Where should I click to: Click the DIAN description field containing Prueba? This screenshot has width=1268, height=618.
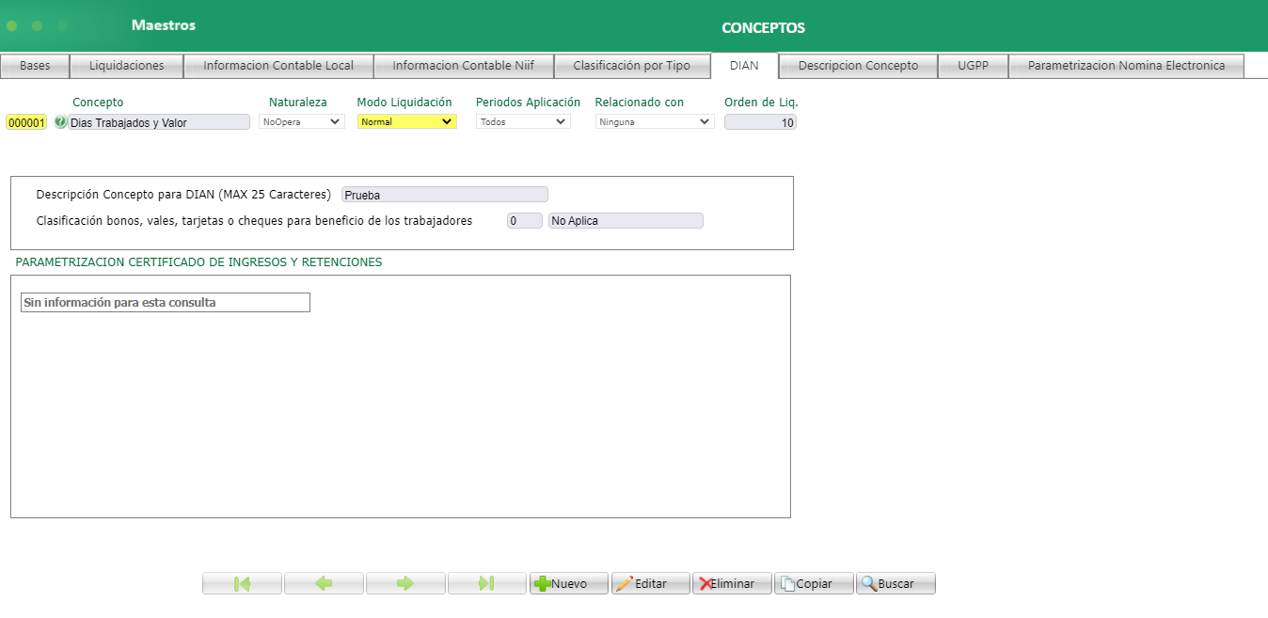[445, 195]
